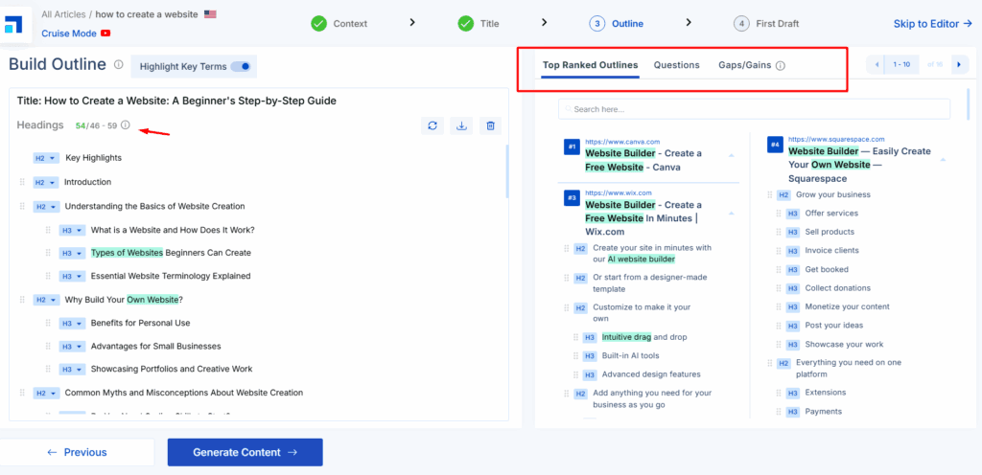Screen dimensions: 982x475
Task: Click the Search here input field
Action: (x=754, y=109)
